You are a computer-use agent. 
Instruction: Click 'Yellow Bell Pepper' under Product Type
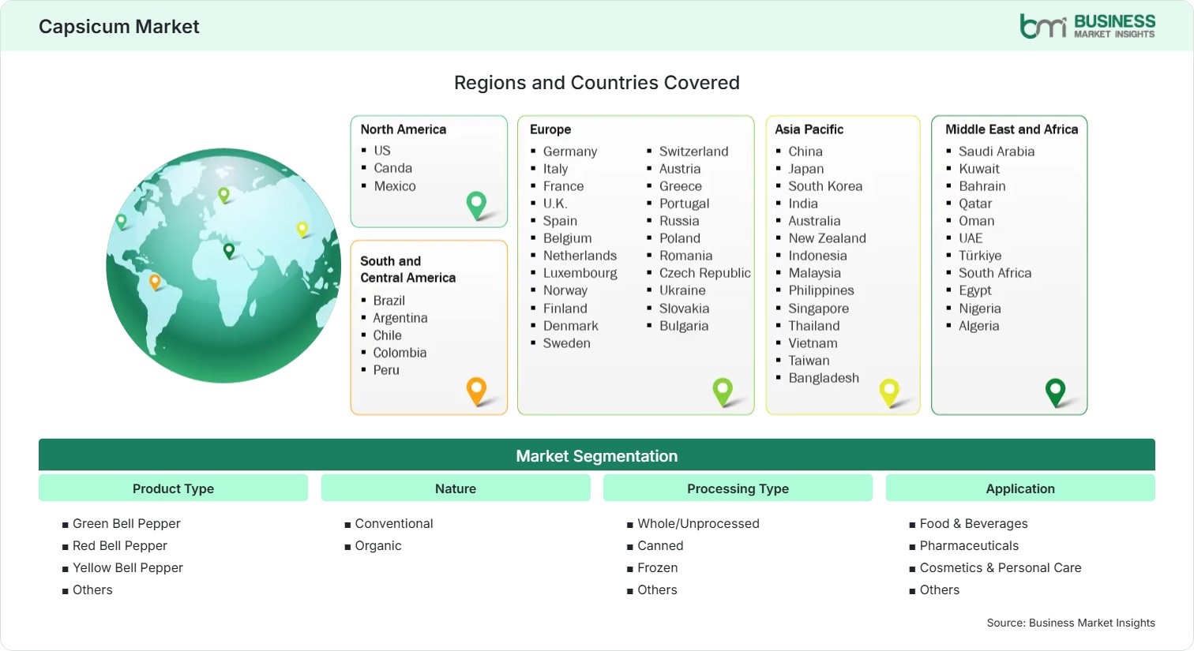click(128, 567)
